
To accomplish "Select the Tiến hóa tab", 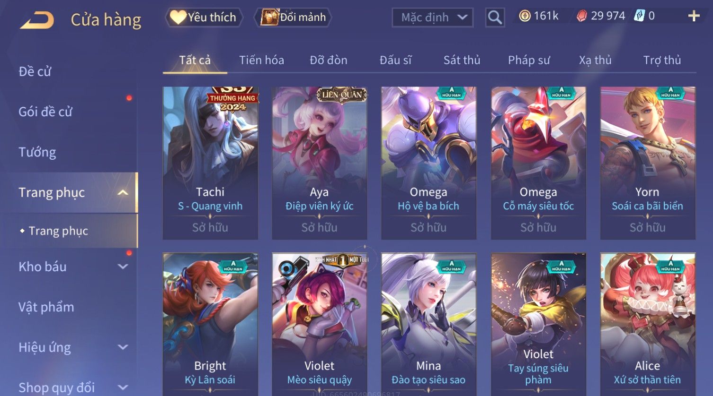I will coord(261,60).
